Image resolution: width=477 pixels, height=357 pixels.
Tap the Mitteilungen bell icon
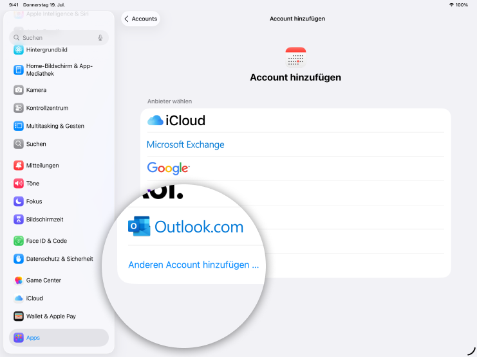(19, 165)
